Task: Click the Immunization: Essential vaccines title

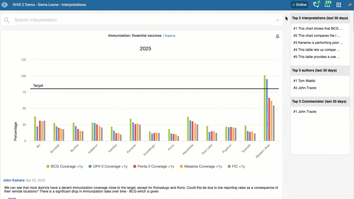Action: (x=135, y=36)
